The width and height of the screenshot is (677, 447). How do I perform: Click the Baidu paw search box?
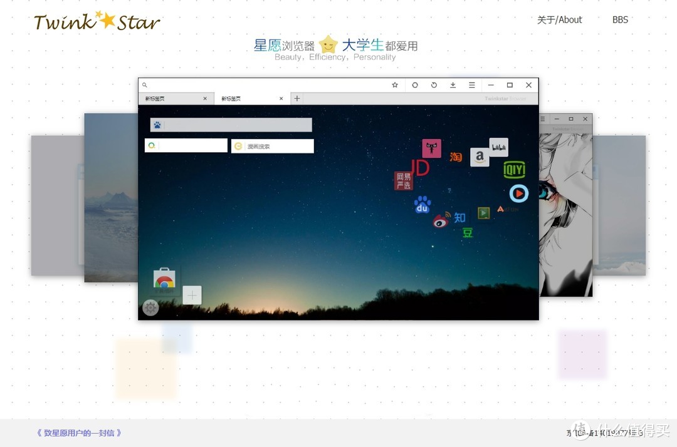click(x=231, y=125)
